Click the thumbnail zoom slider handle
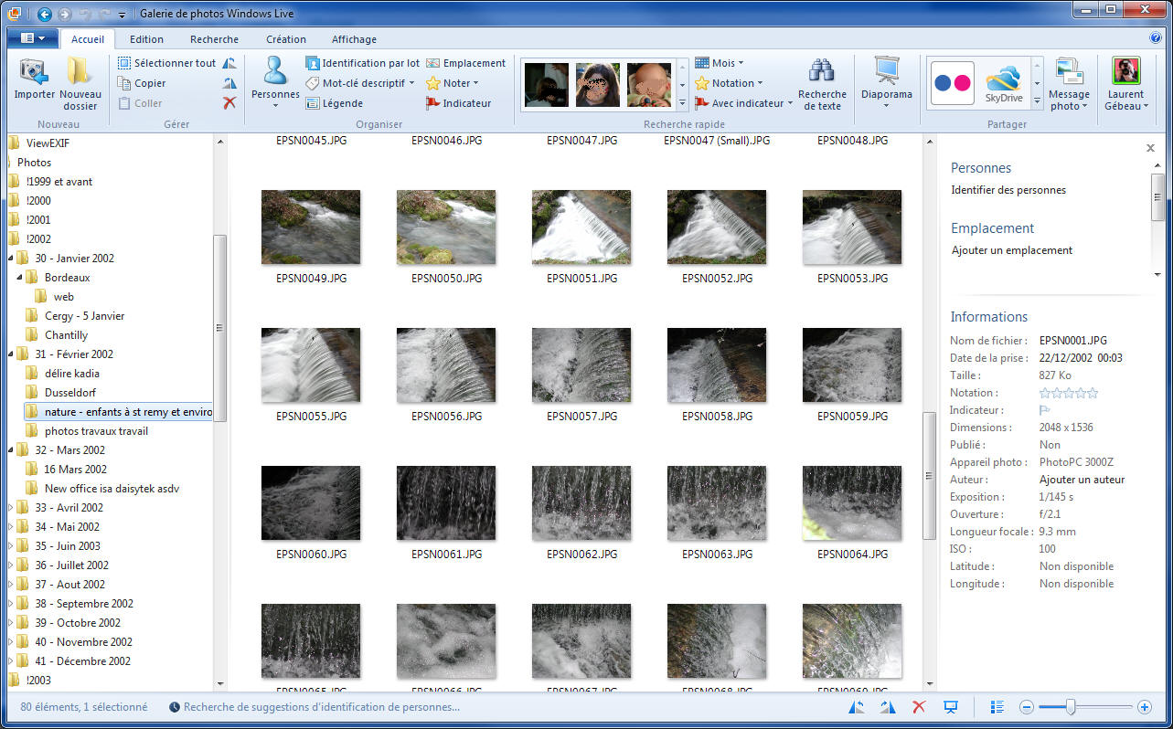The height and width of the screenshot is (729, 1173). 1070,707
